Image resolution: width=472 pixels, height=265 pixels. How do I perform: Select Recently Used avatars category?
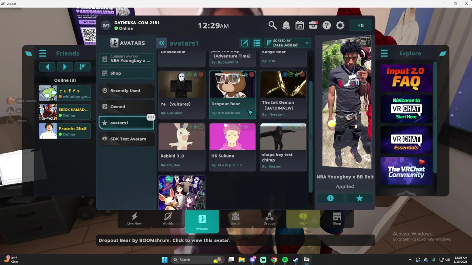(x=126, y=91)
